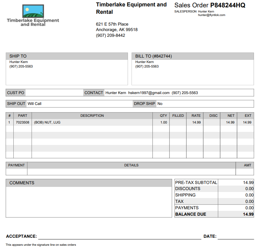
Task: Click the CUST PO label
Action: coord(16,93)
